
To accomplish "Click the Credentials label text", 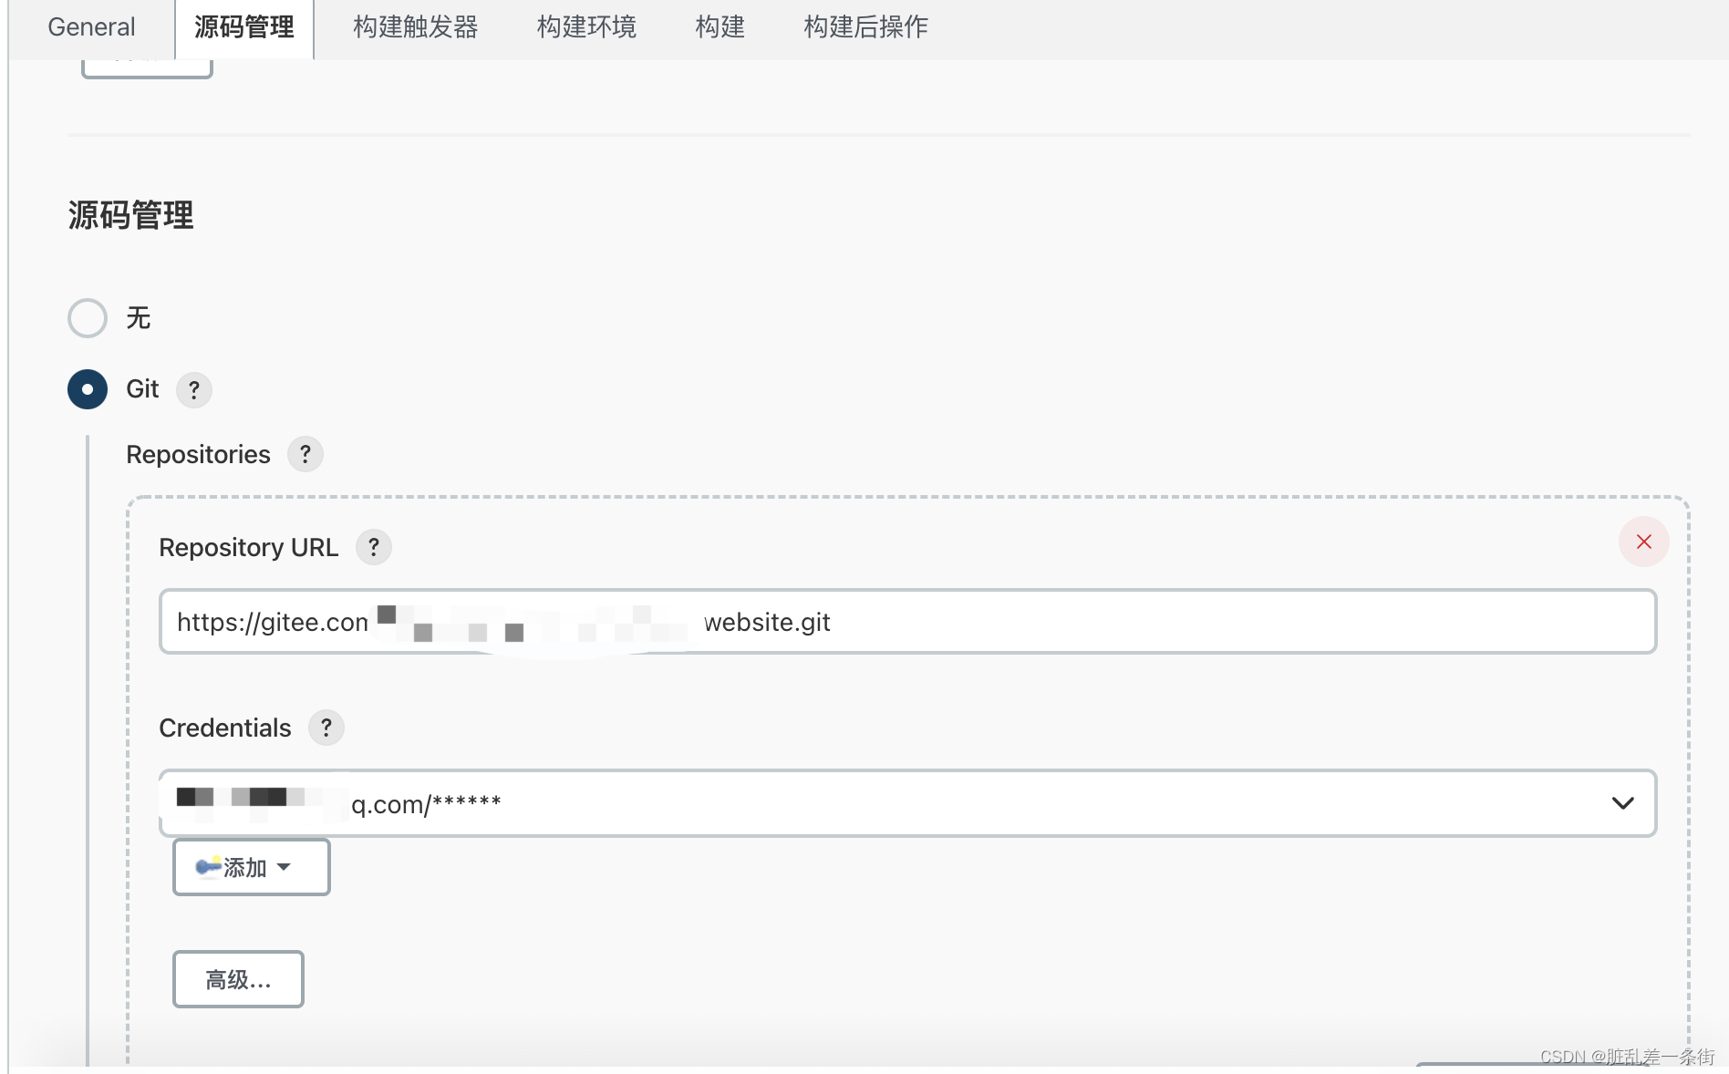I will pos(224,728).
